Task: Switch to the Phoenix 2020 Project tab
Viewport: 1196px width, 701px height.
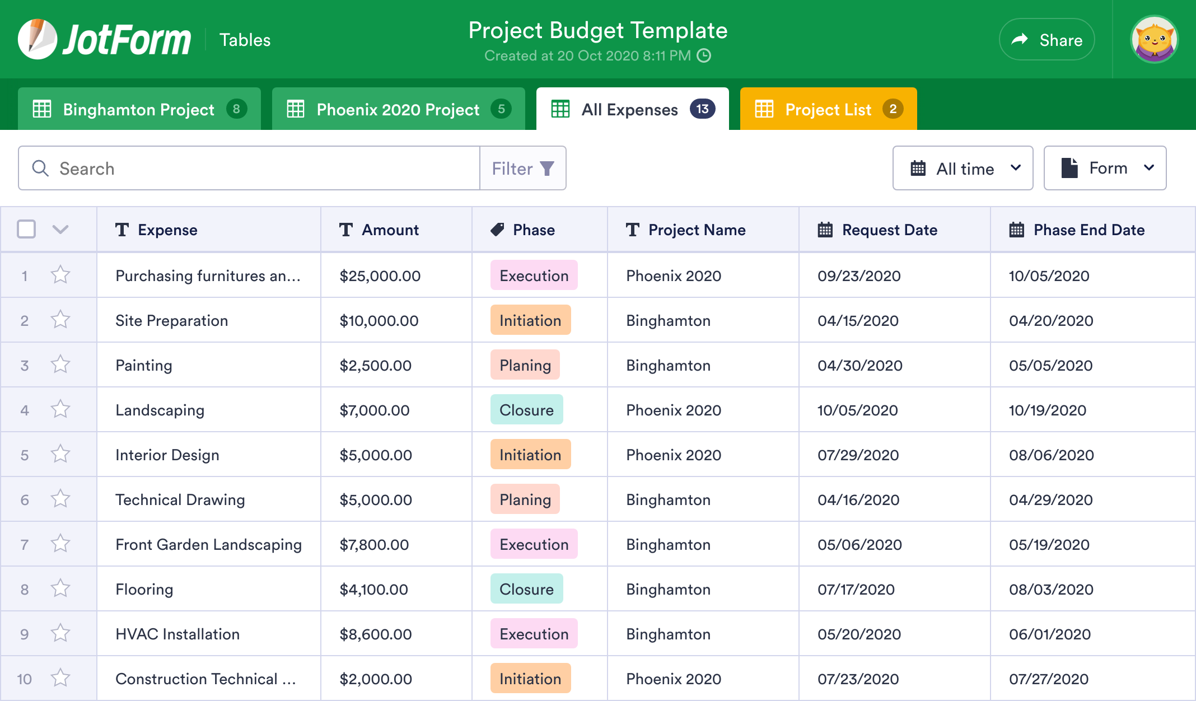Action: click(x=398, y=109)
